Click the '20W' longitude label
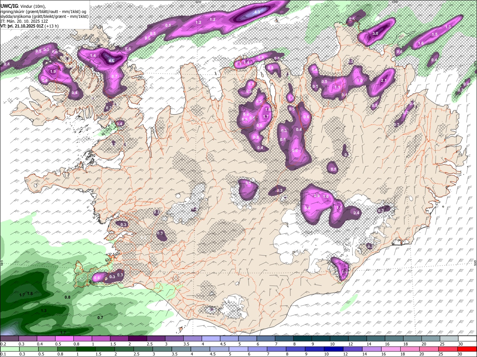The width and height of the screenshot is (477, 357). [x=198, y=2]
